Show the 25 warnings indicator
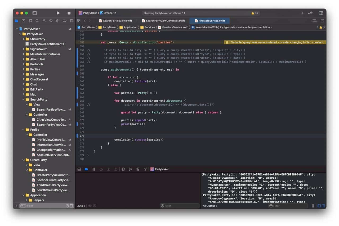This screenshot has width=339, height=226. coord(255,13)
